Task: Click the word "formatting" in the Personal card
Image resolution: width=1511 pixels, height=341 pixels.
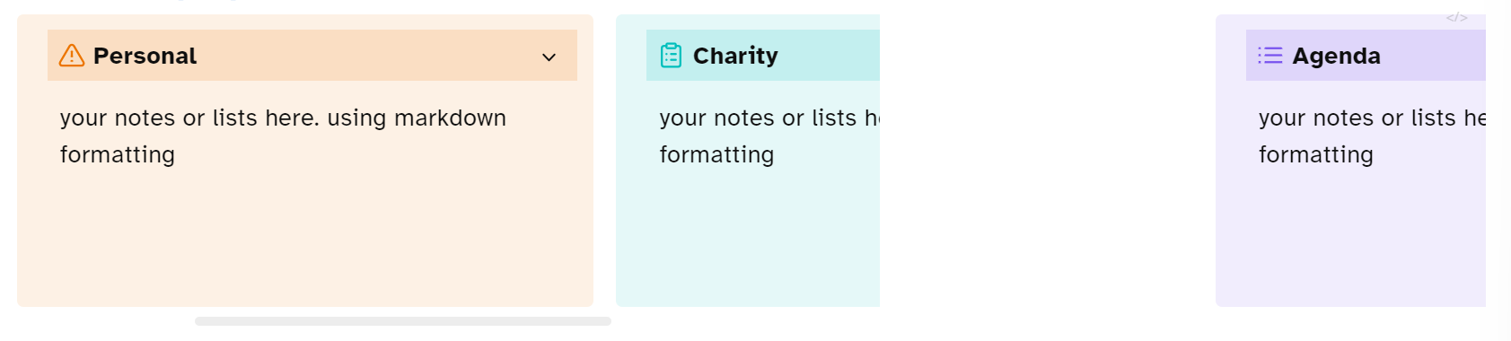Action: coord(118,154)
